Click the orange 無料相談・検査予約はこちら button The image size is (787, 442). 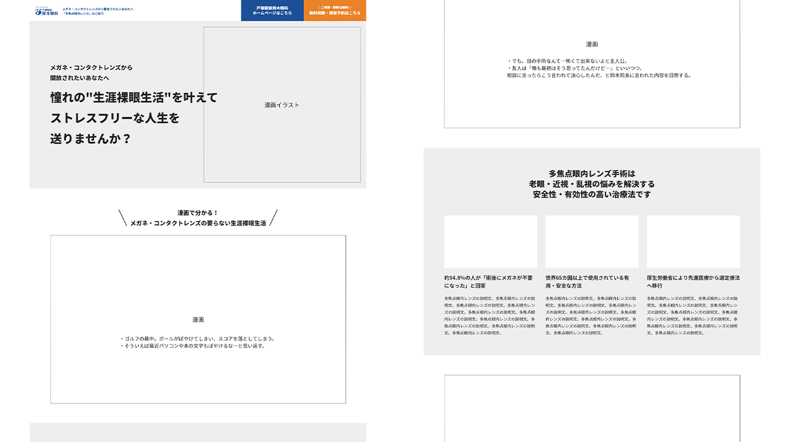click(x=334, y=10)
